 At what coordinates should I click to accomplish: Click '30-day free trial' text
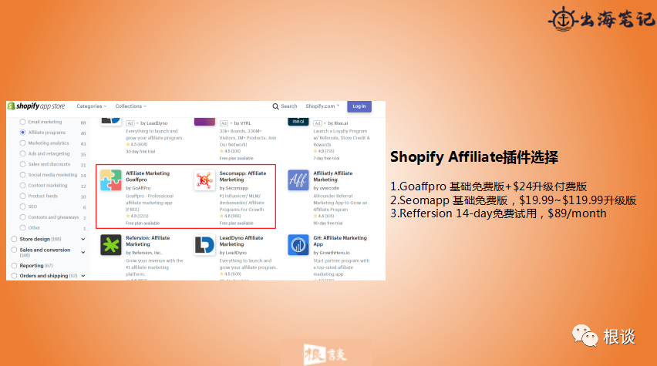point(140,152)
